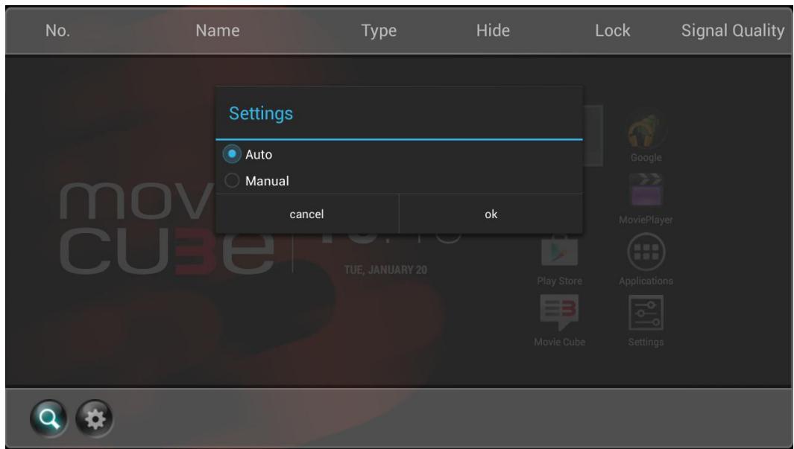
Task: Click the No. column header
Action: point(57,31)
